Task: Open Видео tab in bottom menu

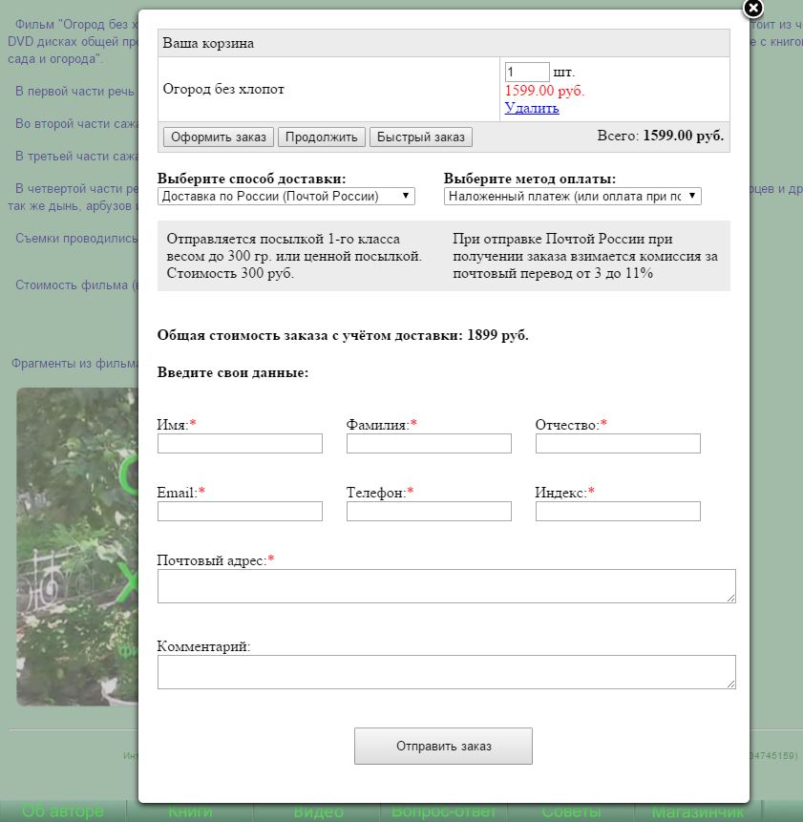Action: click(318, 811)
